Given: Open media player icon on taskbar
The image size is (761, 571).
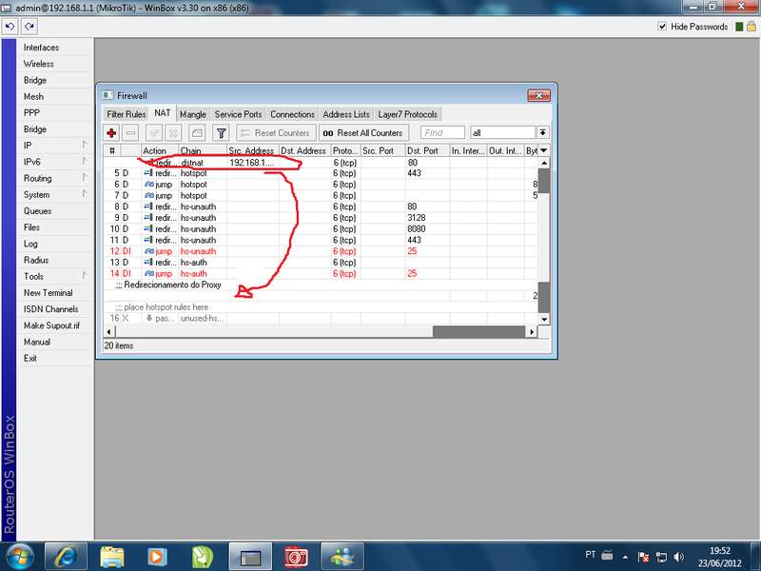Looking at the screenshot, I should (x=157, y=557).
